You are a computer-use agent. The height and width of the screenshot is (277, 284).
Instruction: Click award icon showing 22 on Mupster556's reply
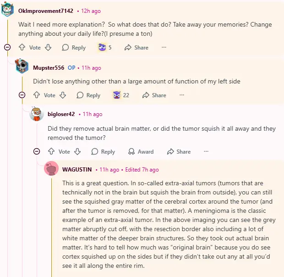click(117, 95)
